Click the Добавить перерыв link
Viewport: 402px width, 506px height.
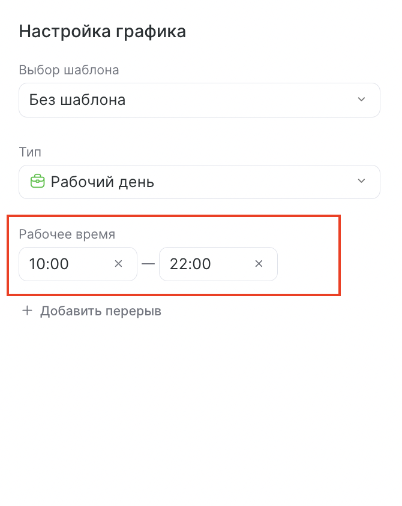coord(91,311)
